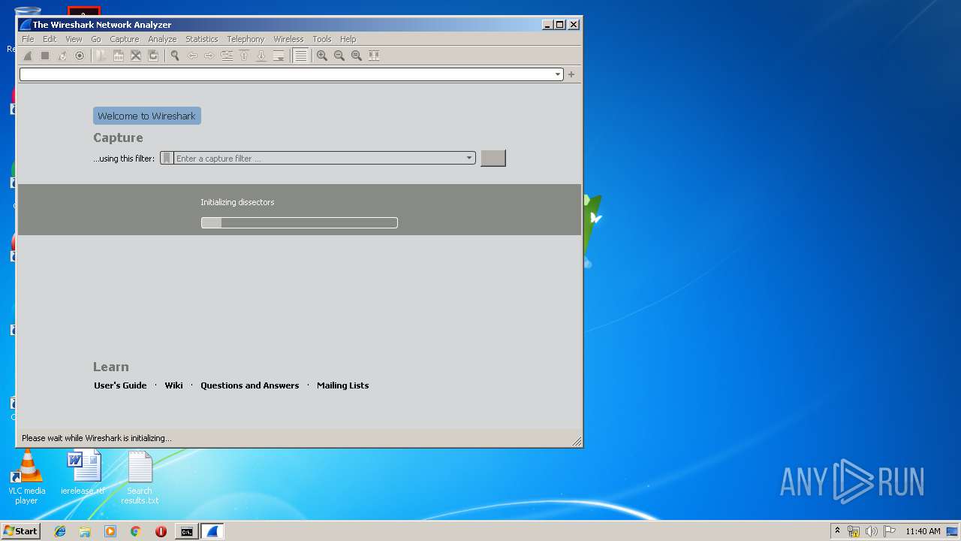Click the Welcome to Wireshark banner
Image resolution: width=961 pixels, height=541 pixels.
pos(147,116)
